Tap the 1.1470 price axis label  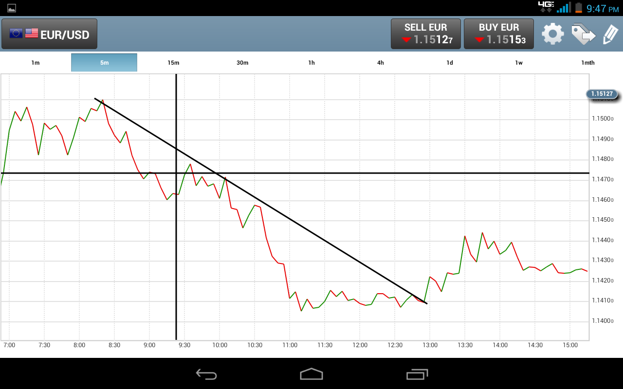603,179
